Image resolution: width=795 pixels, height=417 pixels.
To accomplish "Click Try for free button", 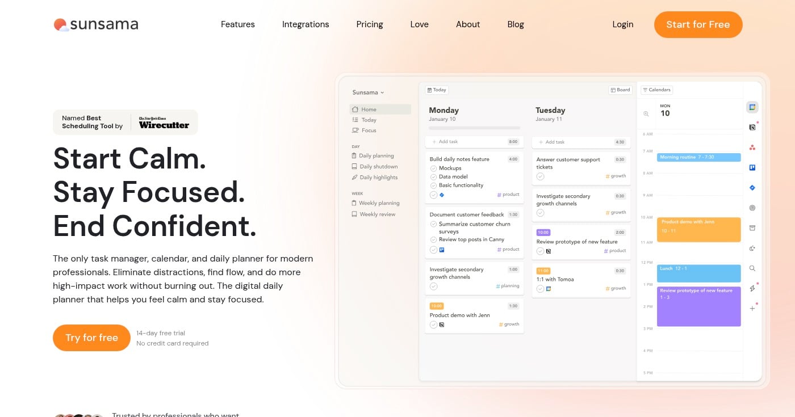I will pyautogui.click(x=91, y=338).
